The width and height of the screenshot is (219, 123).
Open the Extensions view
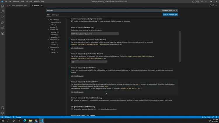(3, 28)
